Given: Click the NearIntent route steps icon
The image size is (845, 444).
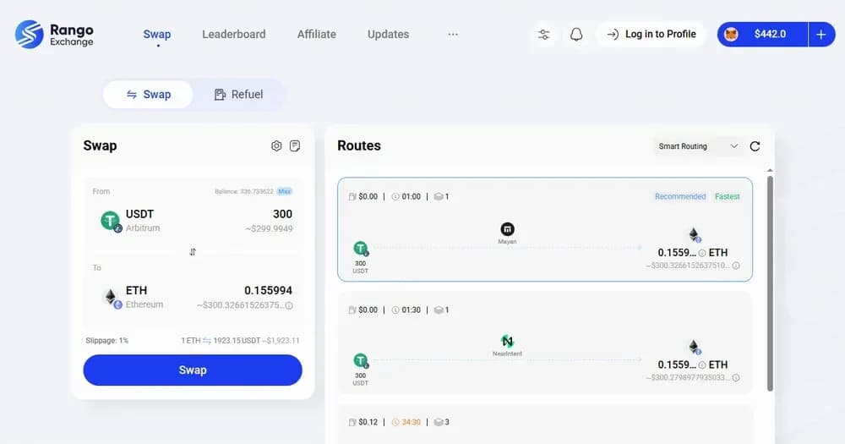Looking at the screenshot, I should [x=439, y=310].
